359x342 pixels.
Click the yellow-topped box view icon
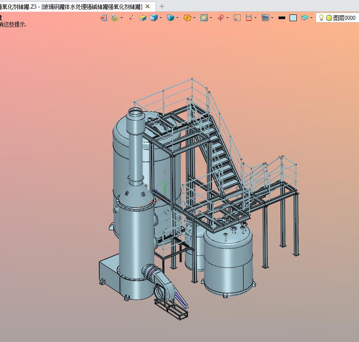tap(143, 18)
